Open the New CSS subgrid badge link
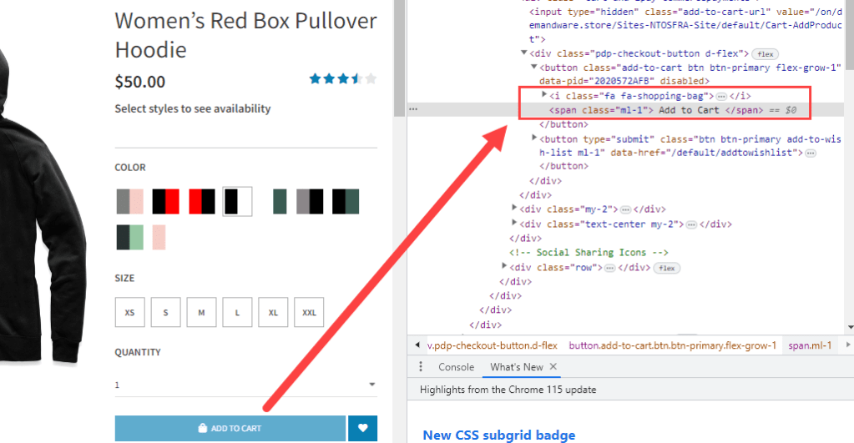The width and height of the screenshot is (854, 443). [498, 435]
